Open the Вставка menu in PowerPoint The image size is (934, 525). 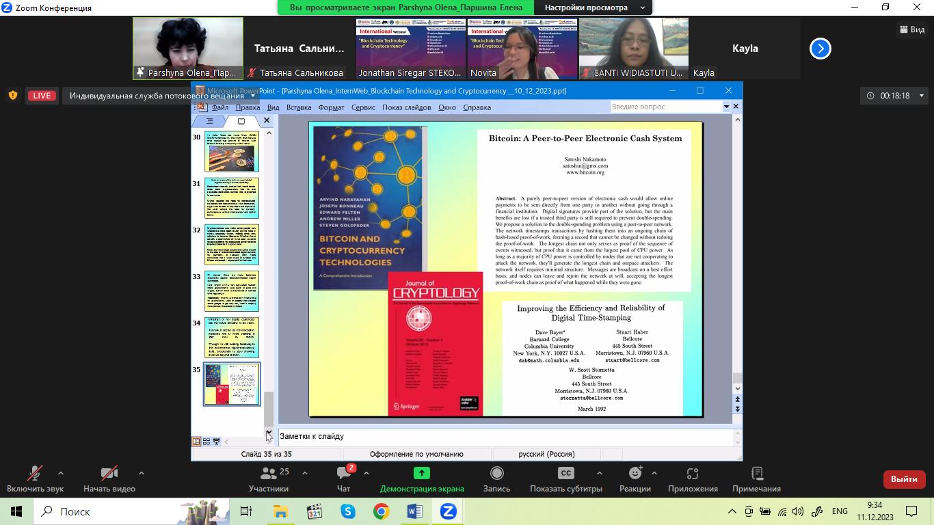click(x=299, y=107)
